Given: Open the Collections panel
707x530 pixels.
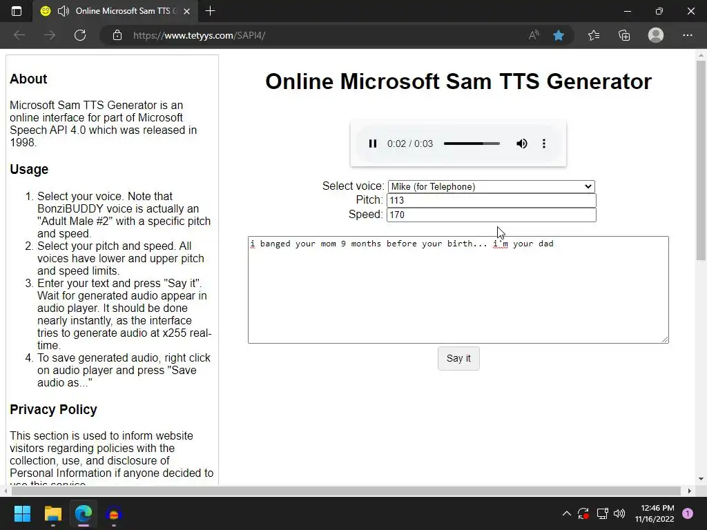Looking at the screenshot, I should point(624,35).
